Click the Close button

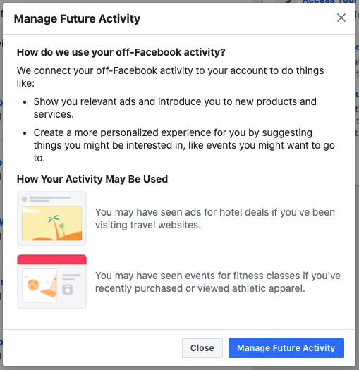(202, 348)
